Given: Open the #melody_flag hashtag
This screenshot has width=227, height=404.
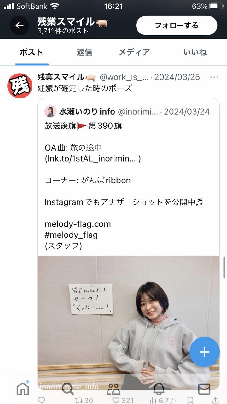Looking at the screenshot, I should coord(71,235).
